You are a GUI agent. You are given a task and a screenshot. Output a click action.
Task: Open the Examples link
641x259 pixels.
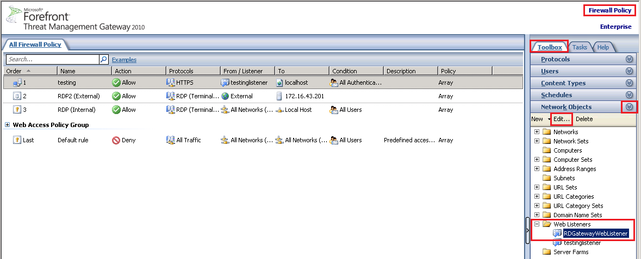124,60
